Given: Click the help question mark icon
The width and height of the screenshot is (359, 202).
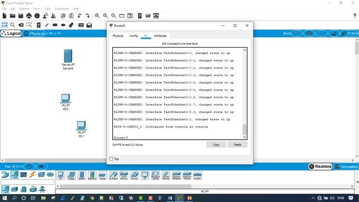Looking at the screenshot, I should coord(355,16).
